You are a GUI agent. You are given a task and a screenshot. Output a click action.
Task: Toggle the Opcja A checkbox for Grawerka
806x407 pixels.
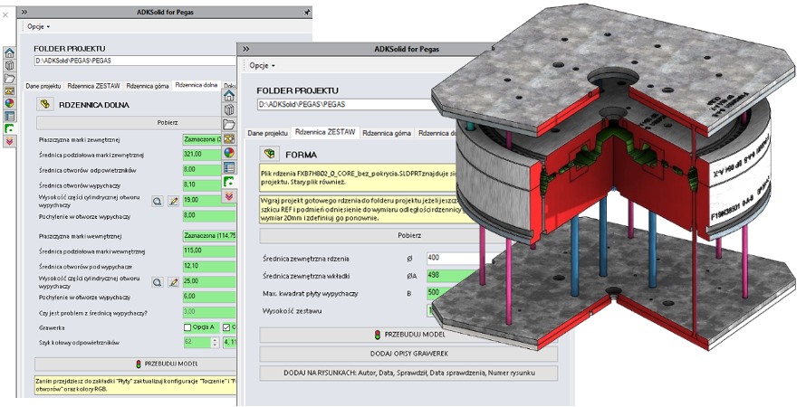(x=187, y=327)
